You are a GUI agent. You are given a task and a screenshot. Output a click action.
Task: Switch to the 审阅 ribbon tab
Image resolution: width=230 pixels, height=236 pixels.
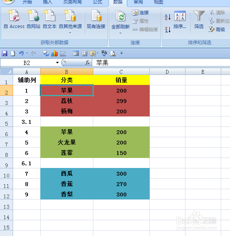pos(138,2)
